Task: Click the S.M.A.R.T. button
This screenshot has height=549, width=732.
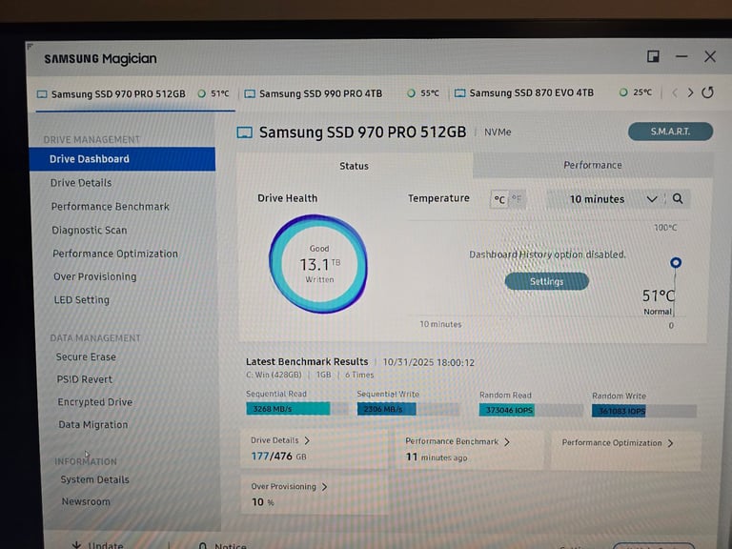Action: (670, 132)
